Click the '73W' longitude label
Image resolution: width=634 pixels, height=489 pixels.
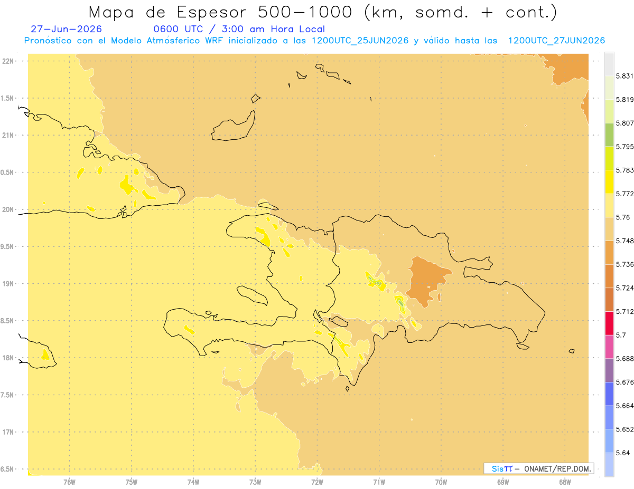(255, 482)
